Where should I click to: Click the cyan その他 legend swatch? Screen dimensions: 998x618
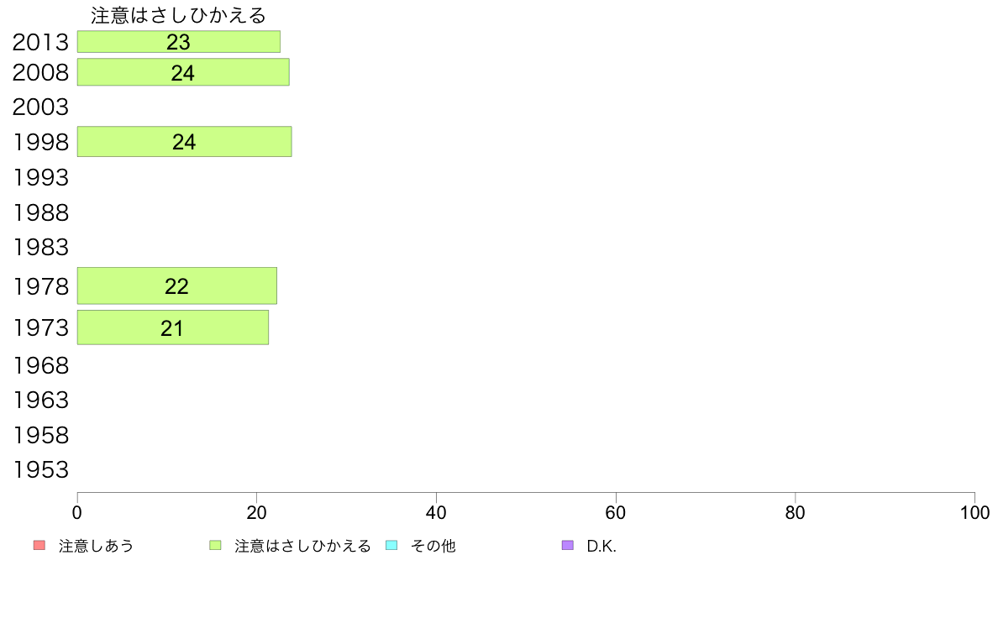tap(391, 546)
